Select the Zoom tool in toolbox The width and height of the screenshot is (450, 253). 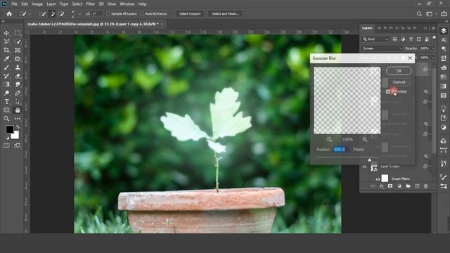(6, 119)
